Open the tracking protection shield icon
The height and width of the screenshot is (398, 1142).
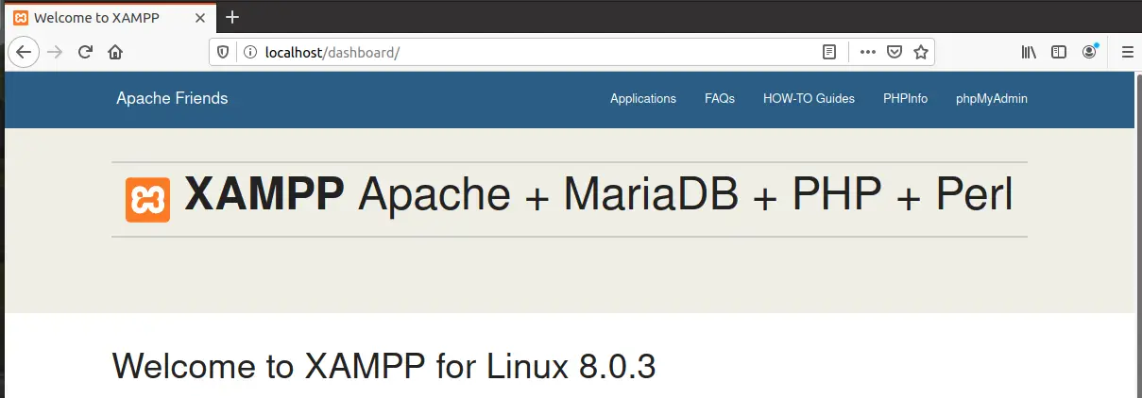tap(224, 52)
